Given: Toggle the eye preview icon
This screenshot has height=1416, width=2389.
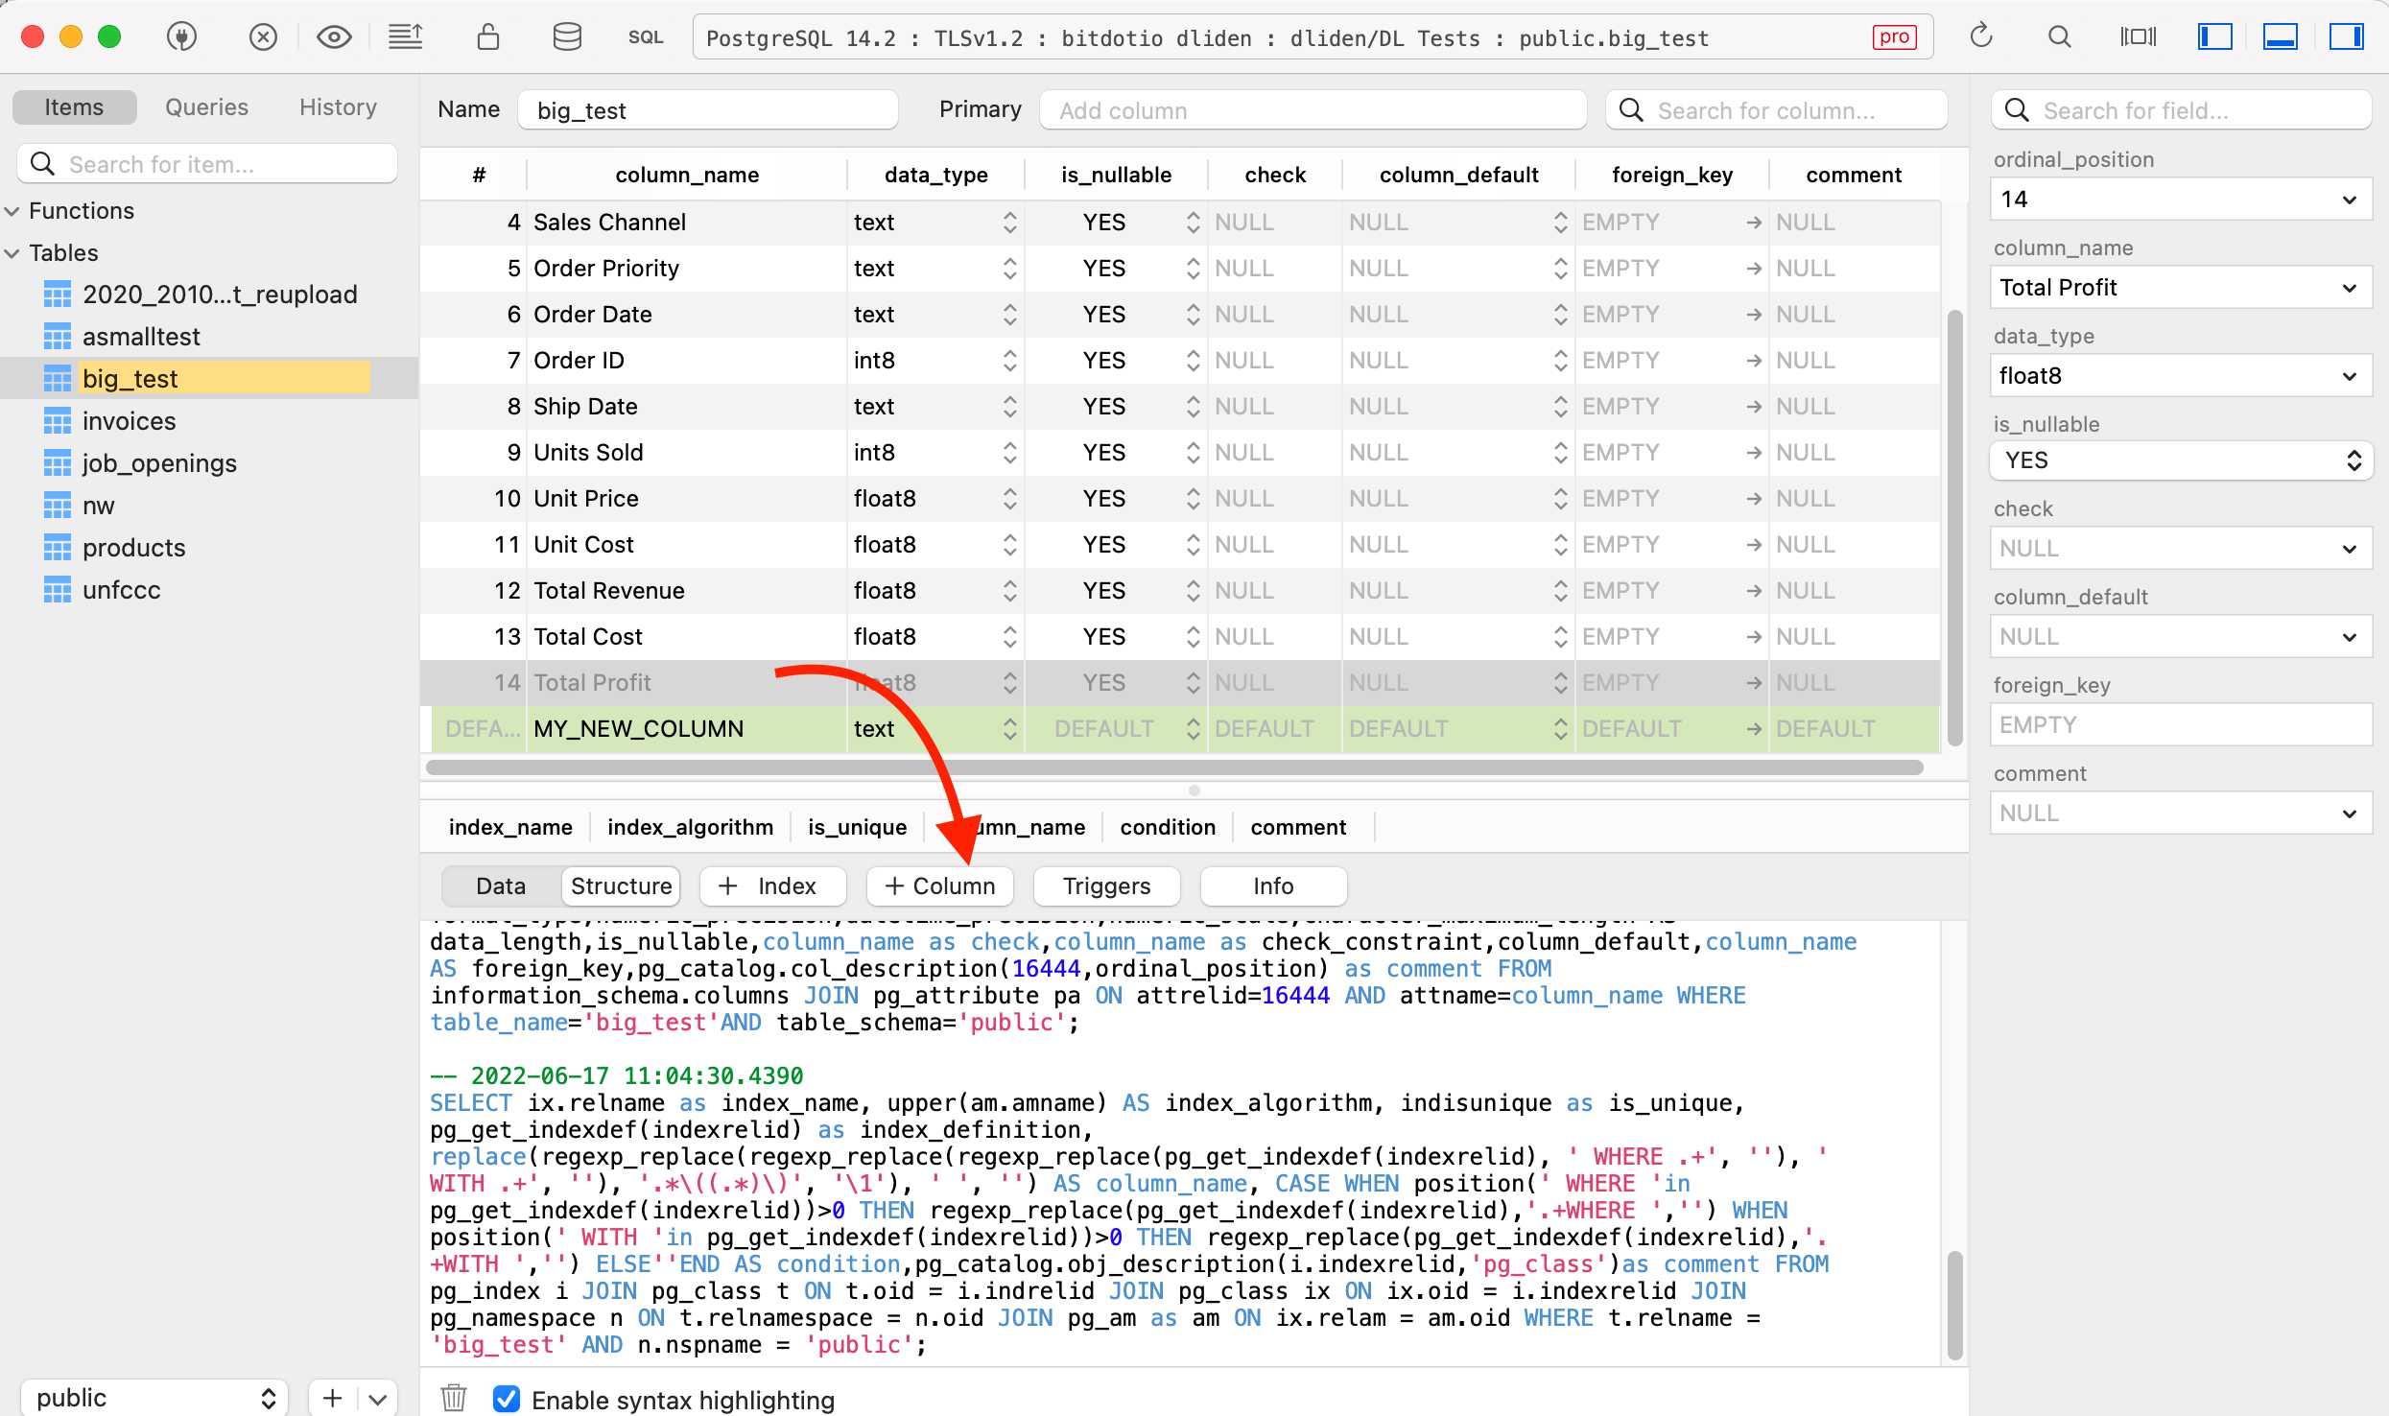Looking at the screenshot, I should (334, 37).
